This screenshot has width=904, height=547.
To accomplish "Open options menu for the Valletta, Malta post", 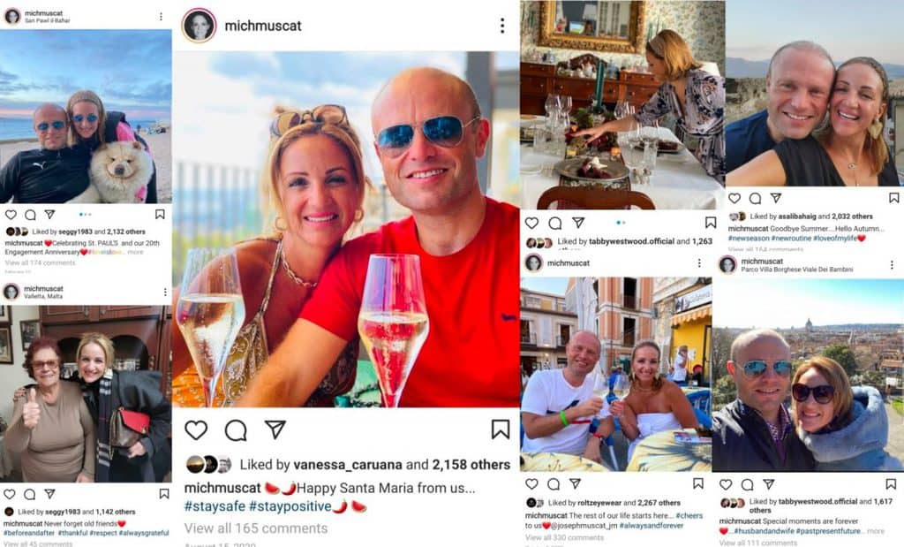I will 165,292.
